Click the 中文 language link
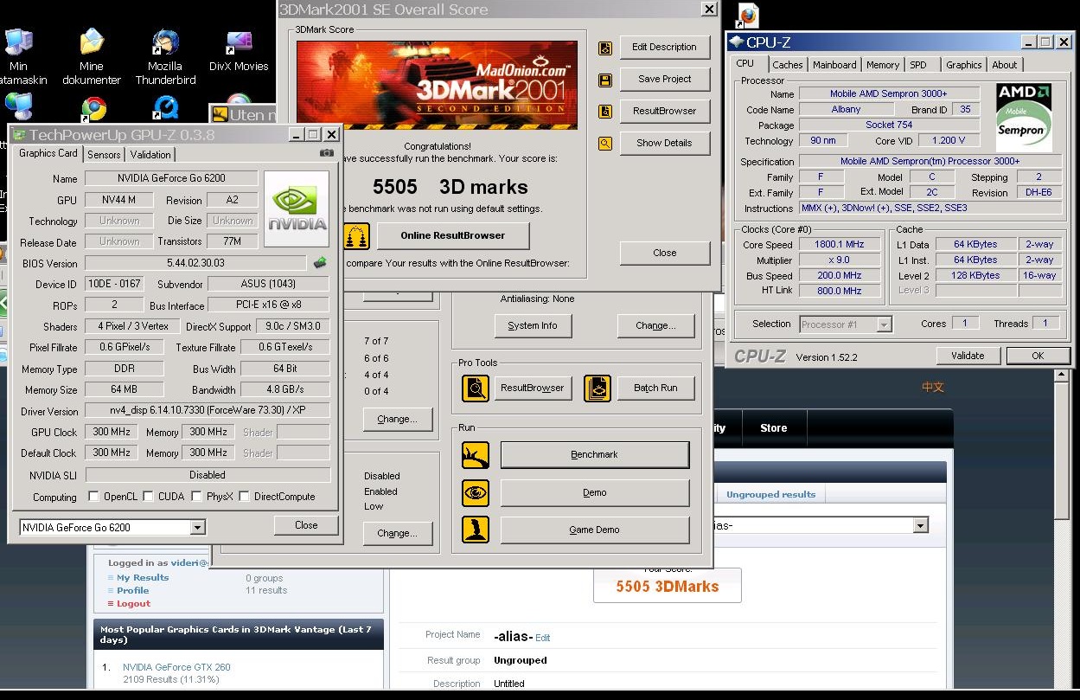 933,388
